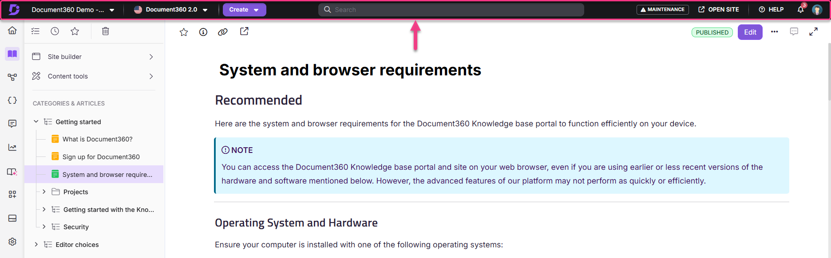831x258 pixels.
Task: Open the Documentation book icon
Action: coord(12,54)
